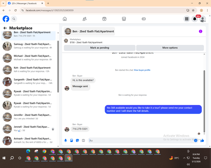The width and height of the screenshot is (211, 168).
Task: Open the emoji picker in message box
Action: point(195,140)
